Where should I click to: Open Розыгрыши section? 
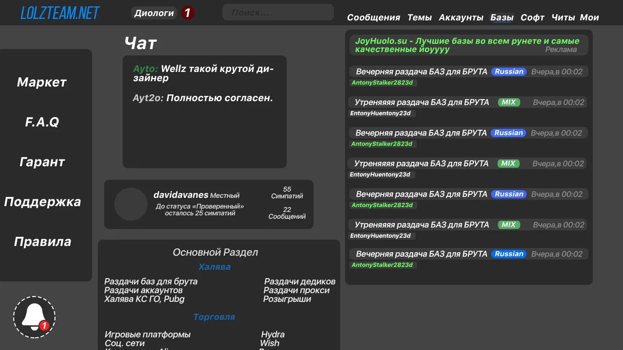(x=287, y=299)
